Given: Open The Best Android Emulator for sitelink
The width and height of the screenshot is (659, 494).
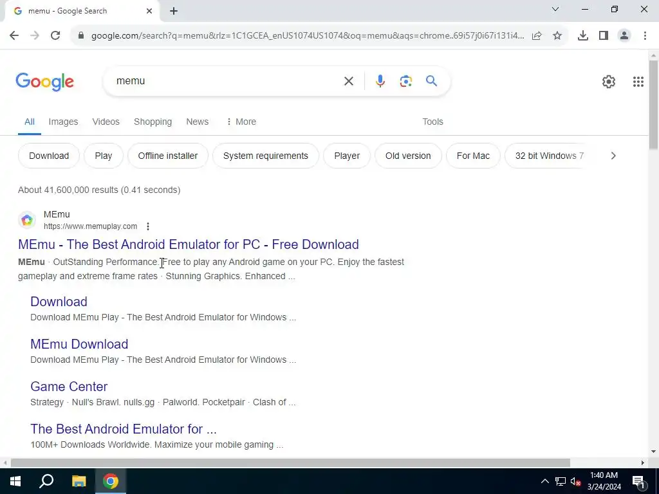Looking at the screenshot, I should click(x=124, y=429).
